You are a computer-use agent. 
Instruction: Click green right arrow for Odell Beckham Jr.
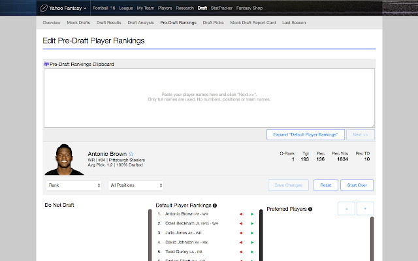[x=252, y=223]
